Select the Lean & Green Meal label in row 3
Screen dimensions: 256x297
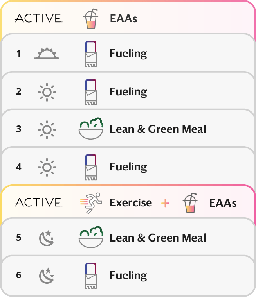point(158,129)
